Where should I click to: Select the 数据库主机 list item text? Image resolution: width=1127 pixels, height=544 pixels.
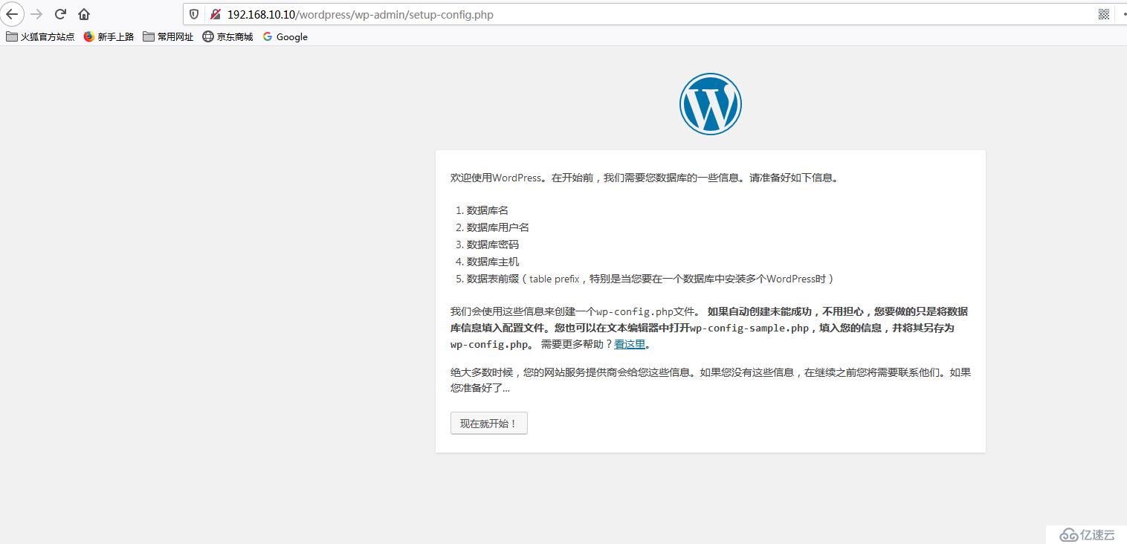pos(493,262)
